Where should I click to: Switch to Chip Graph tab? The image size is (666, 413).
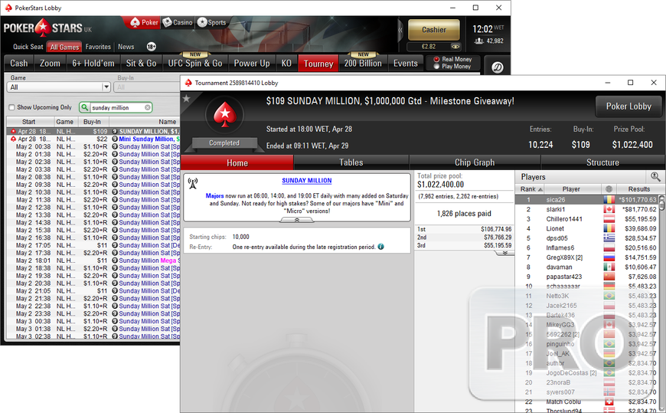coord(475,162)
